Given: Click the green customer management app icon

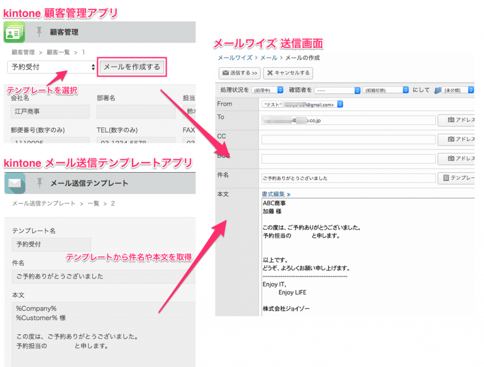Looking at the screenshot, I should click(x=14, y=32).
